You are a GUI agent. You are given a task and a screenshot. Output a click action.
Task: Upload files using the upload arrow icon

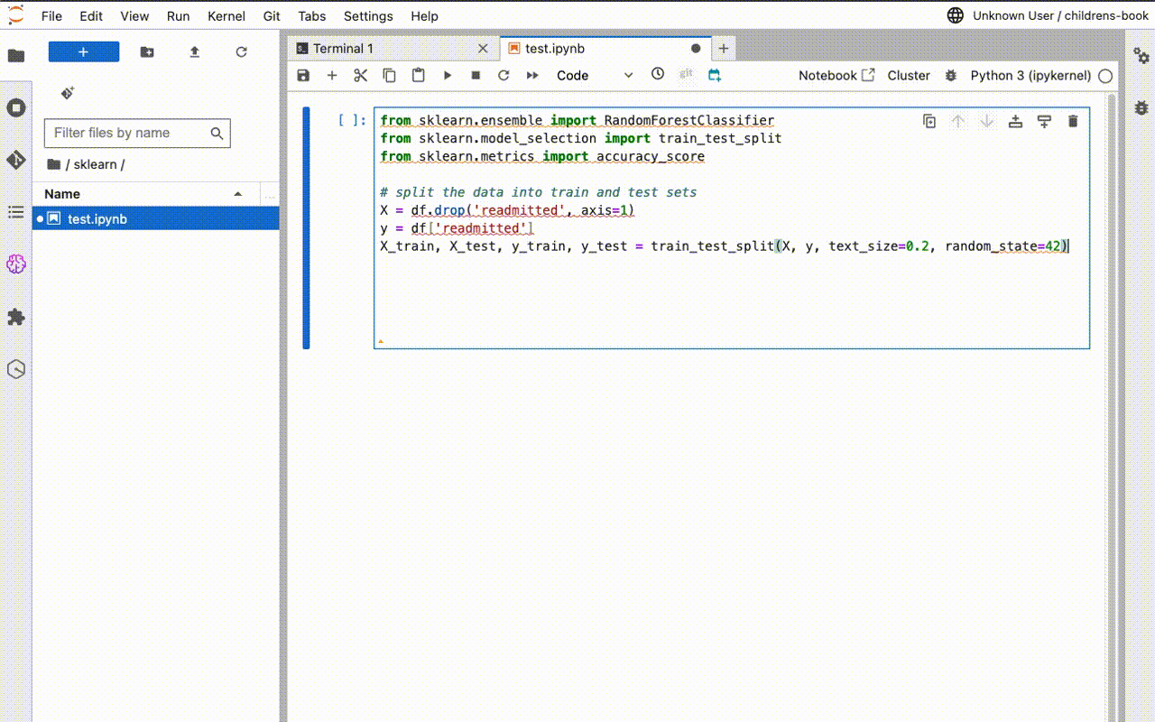(194, 52)
